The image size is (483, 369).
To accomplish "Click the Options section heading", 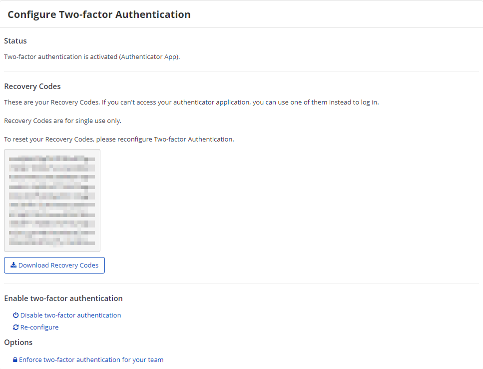I will 18,342.
